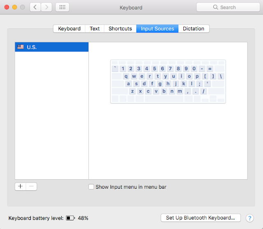Close the Keyboard window with the red button
The image size is (263, 229).
pyautogui.click(x=7, y=7)
